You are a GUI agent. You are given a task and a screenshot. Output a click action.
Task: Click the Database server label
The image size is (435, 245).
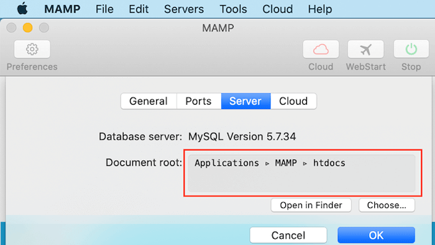pyautogui.click(x=140, y=136)
